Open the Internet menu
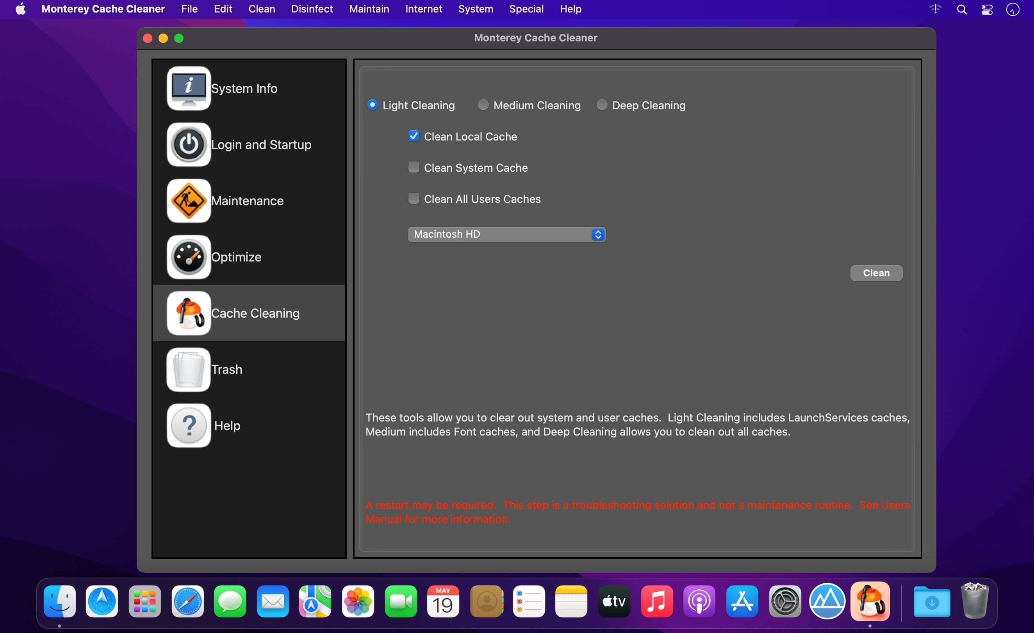 click(x=423, y=9)
